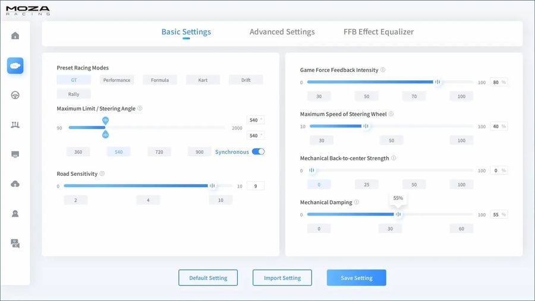Image resolution: width=535 pixels, height=301 pixels.
Task: Click lower 540 steering angle input field
Action: coord(255,136)
